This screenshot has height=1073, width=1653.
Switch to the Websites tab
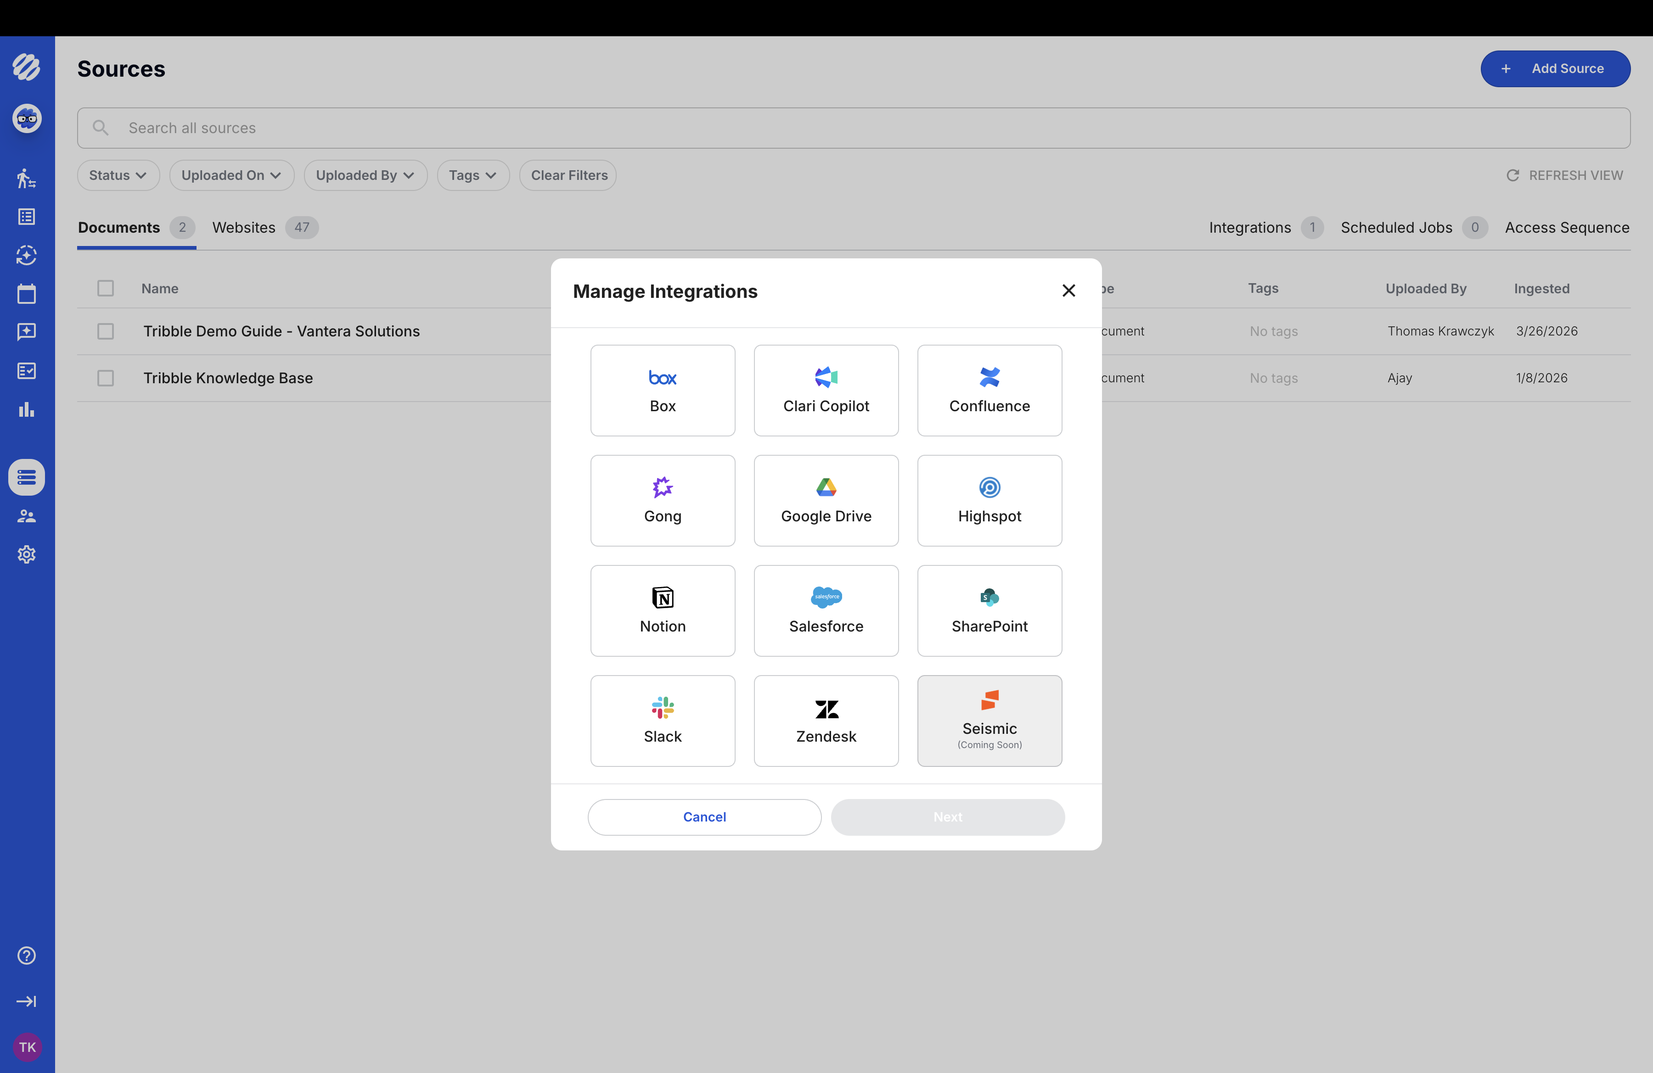click(264, 228)
